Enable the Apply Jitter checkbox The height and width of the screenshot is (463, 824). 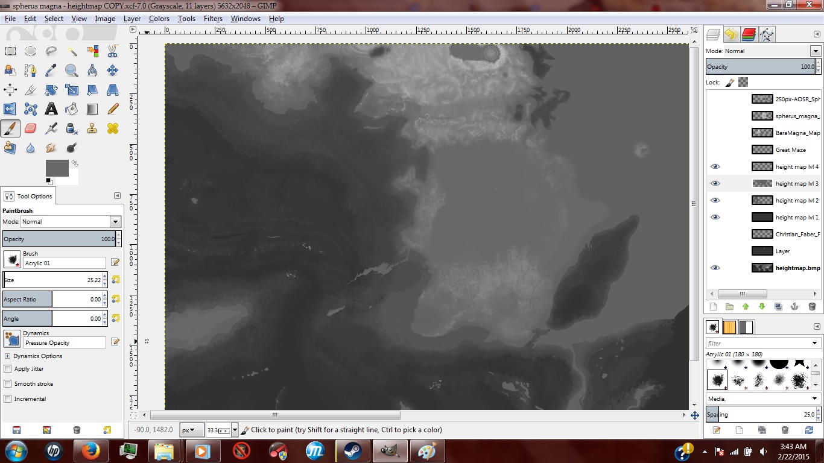[x=7, y=368]
